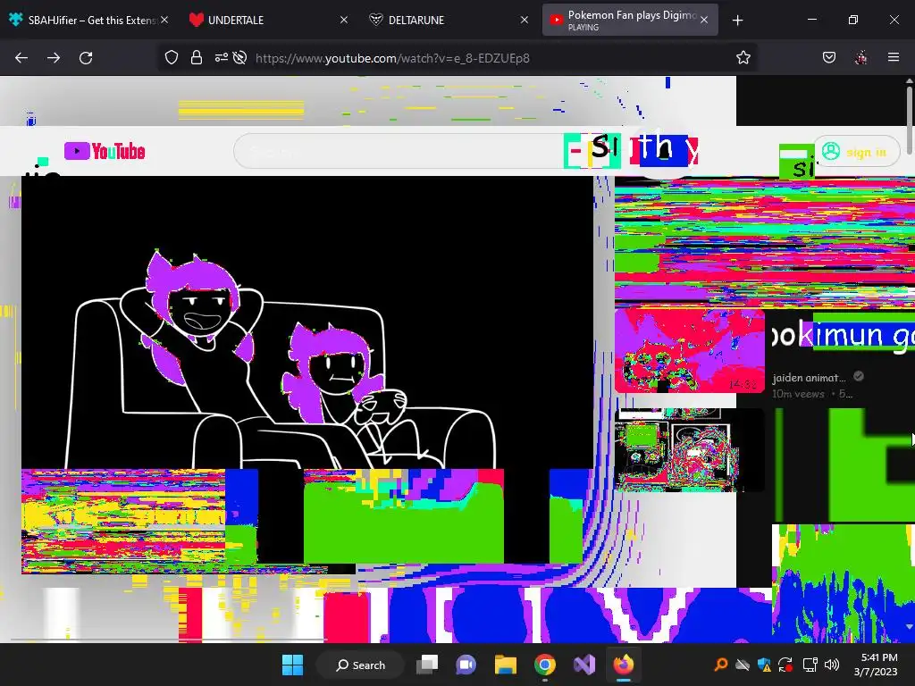This screenshot has width=915, height=686.
Task: Open Task View on the taskbar
Action: [x=427, y=665]
